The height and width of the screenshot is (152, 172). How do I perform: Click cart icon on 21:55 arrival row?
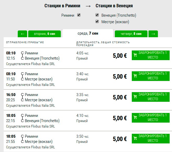135,138
